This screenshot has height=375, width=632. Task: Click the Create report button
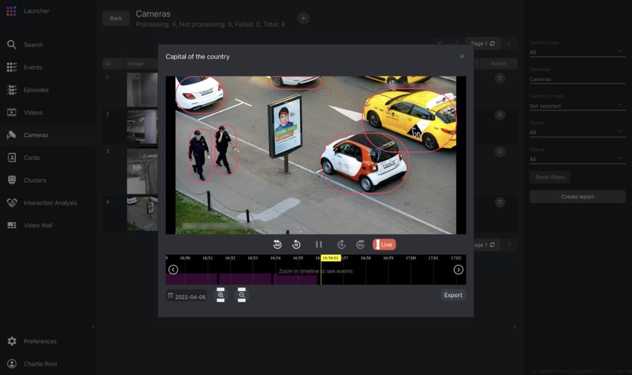(x=577, y=197)
